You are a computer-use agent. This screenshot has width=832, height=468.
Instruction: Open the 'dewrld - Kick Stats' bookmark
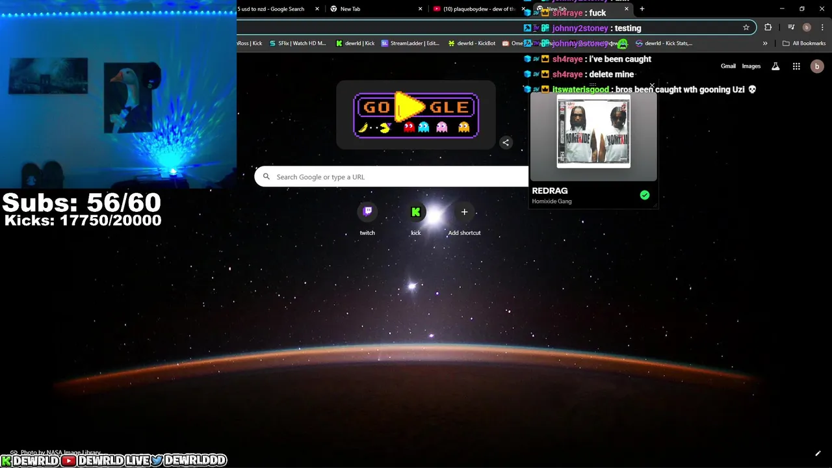click(664, 44)
